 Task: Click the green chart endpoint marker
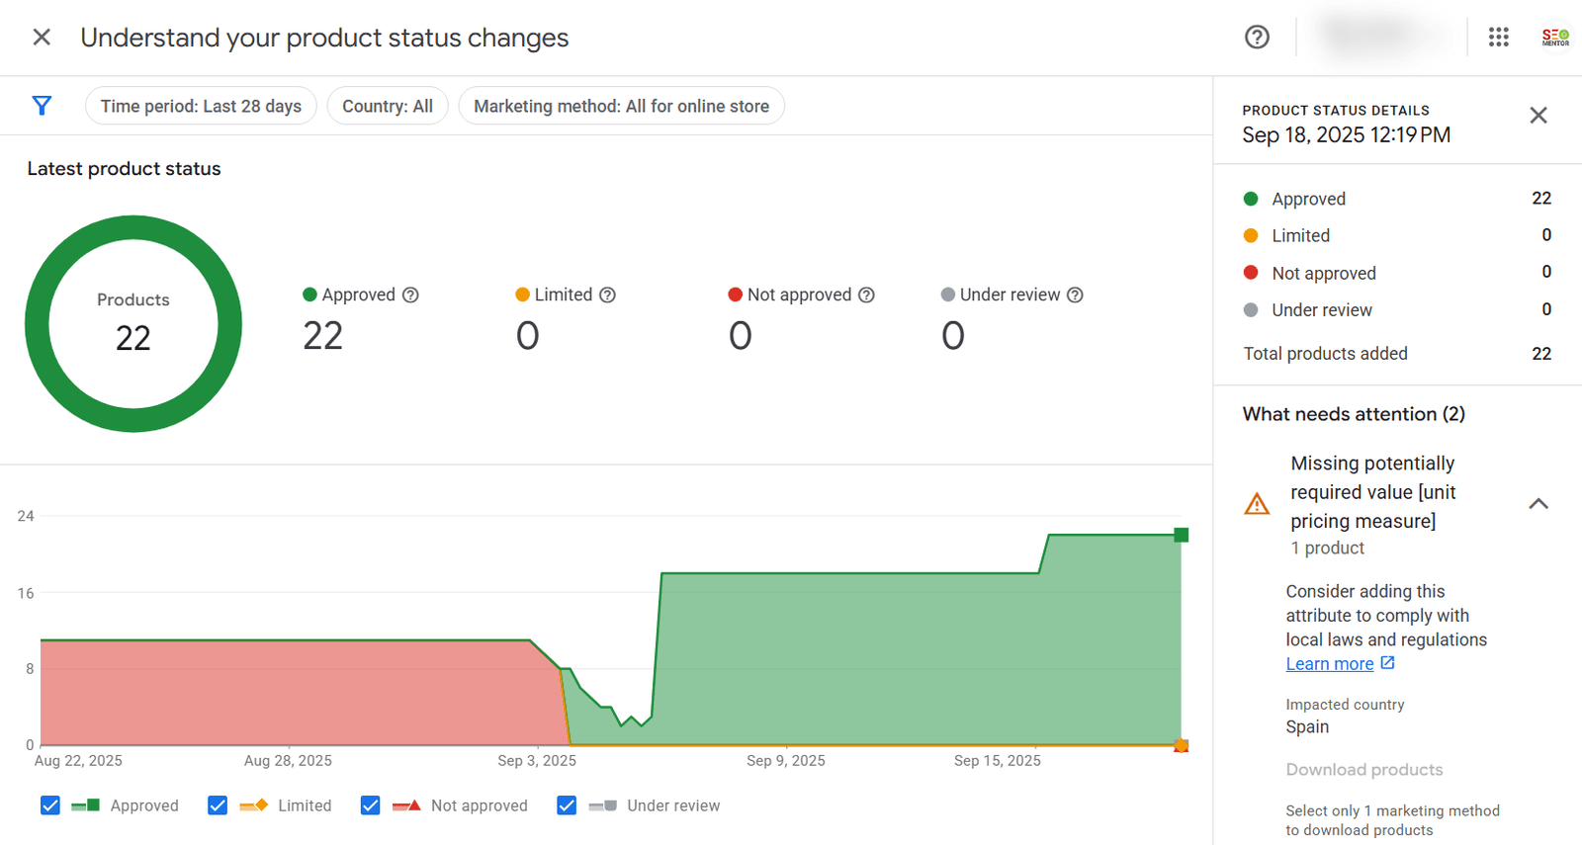[1181, 535]
